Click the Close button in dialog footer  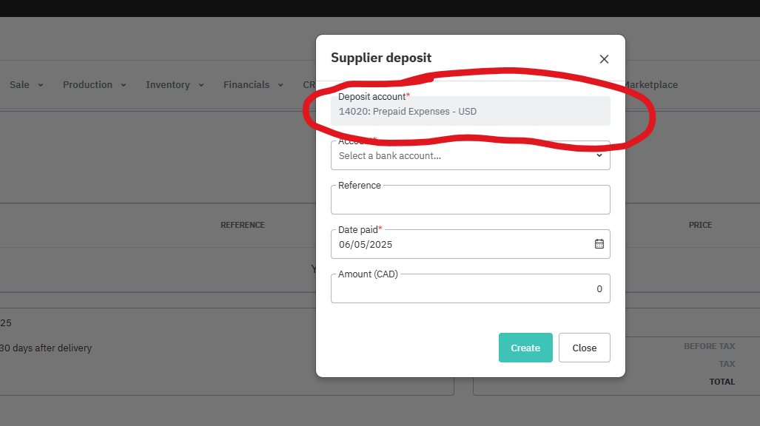coord(584,348)
